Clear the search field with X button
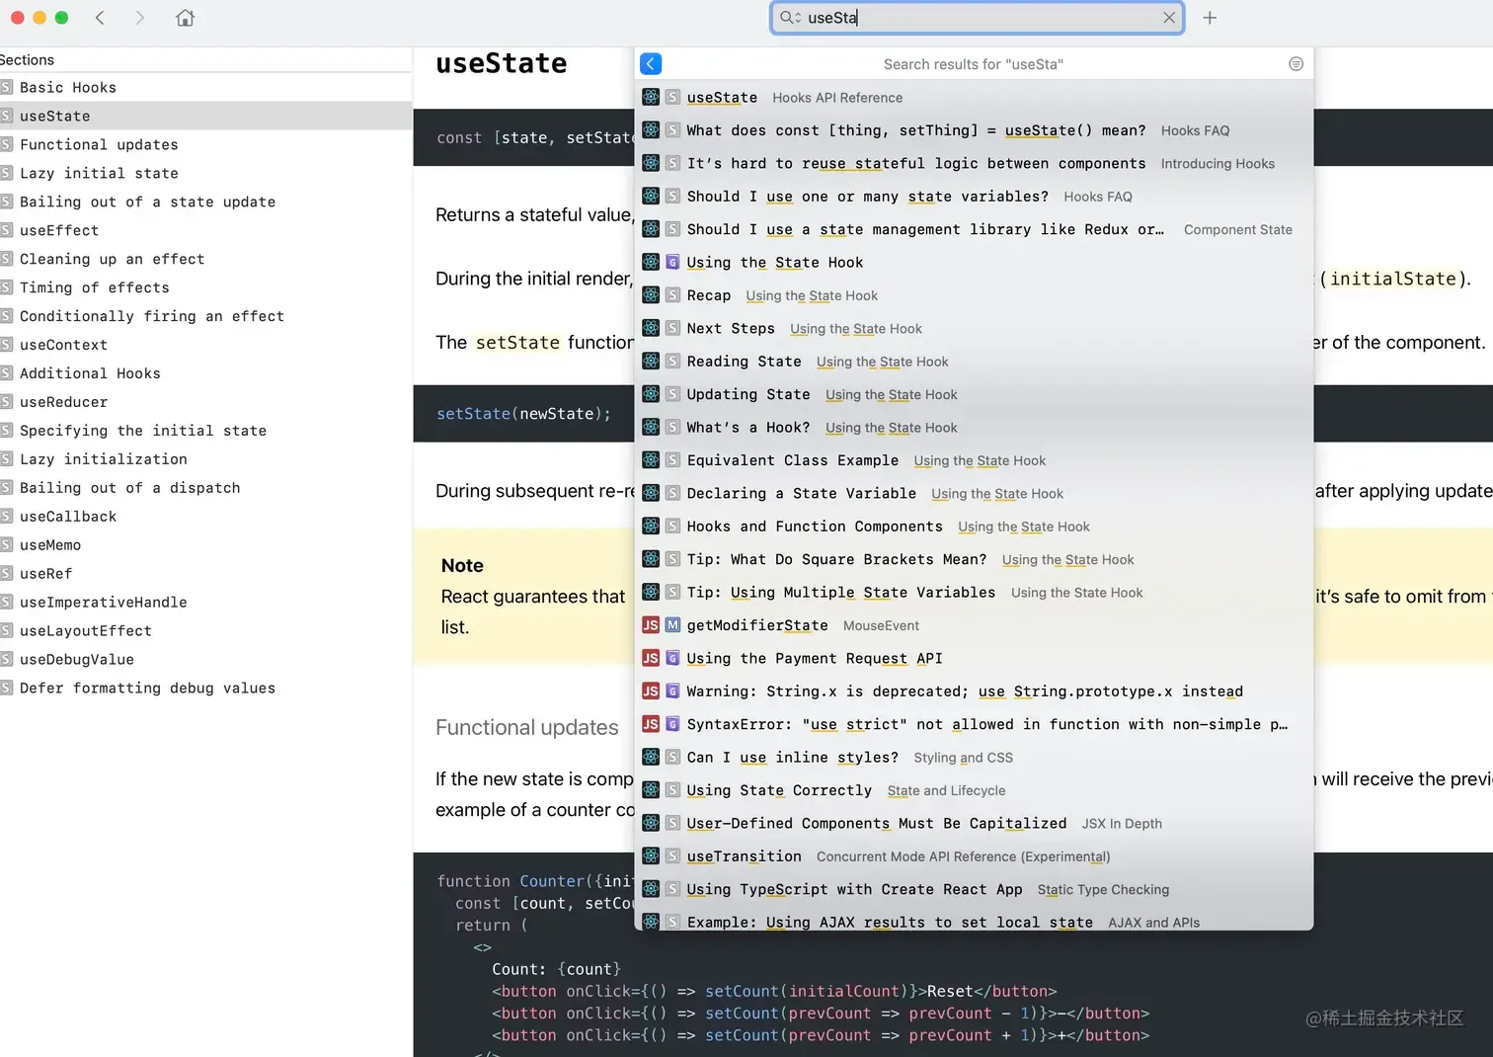Screen dimensions: 1493x1057 click(1169, 18)
